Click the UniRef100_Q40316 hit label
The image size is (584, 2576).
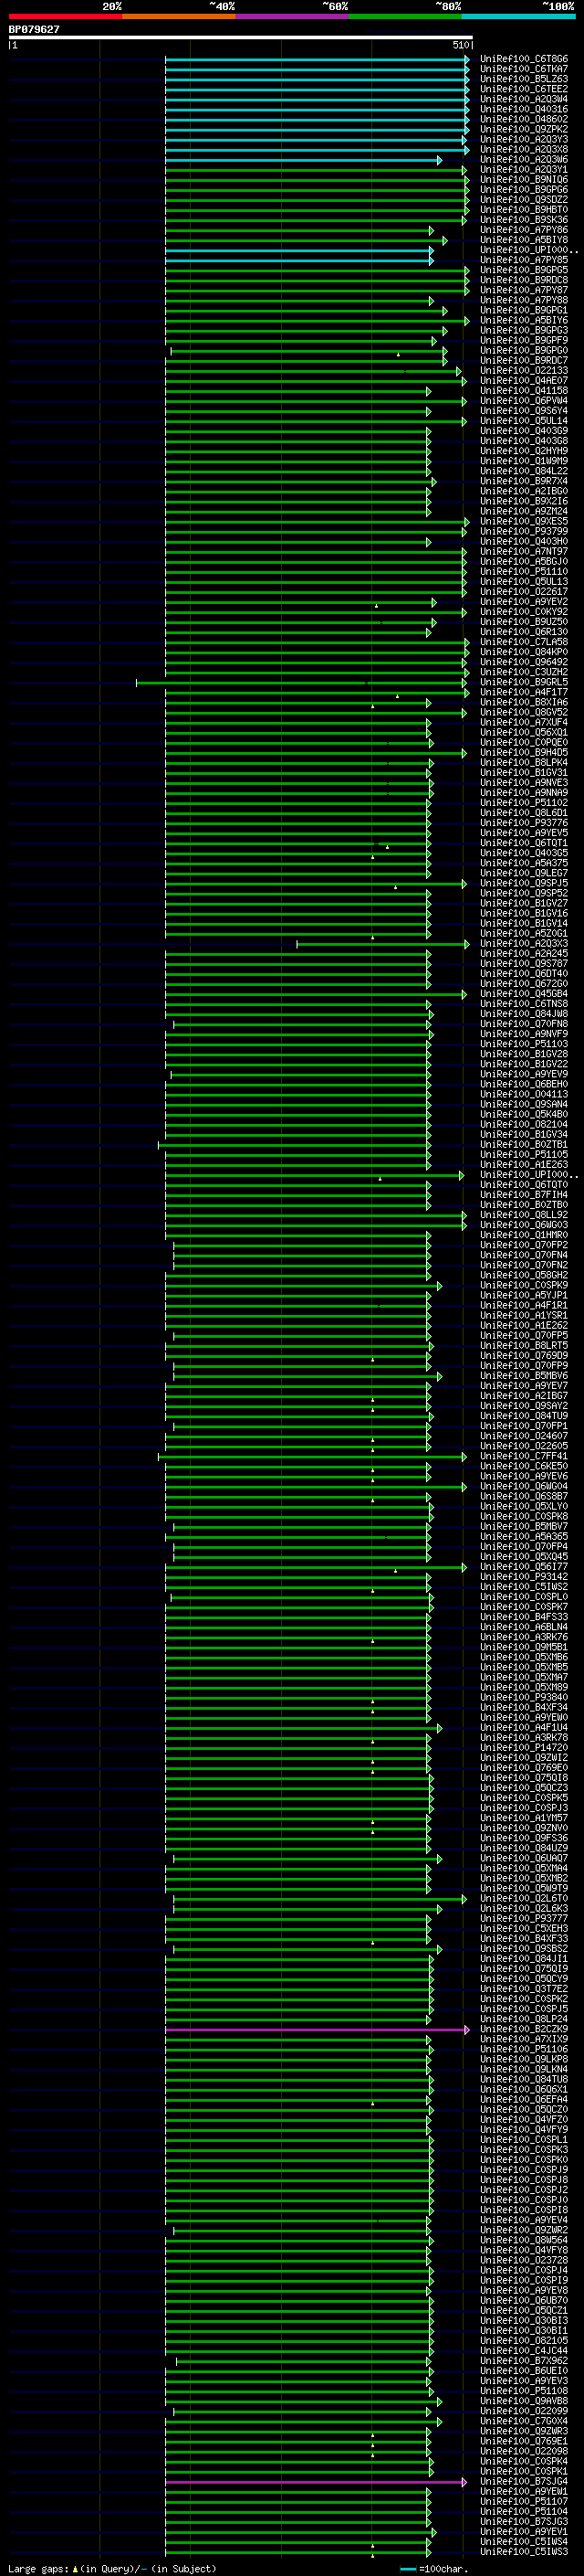(x=524, y=109)
